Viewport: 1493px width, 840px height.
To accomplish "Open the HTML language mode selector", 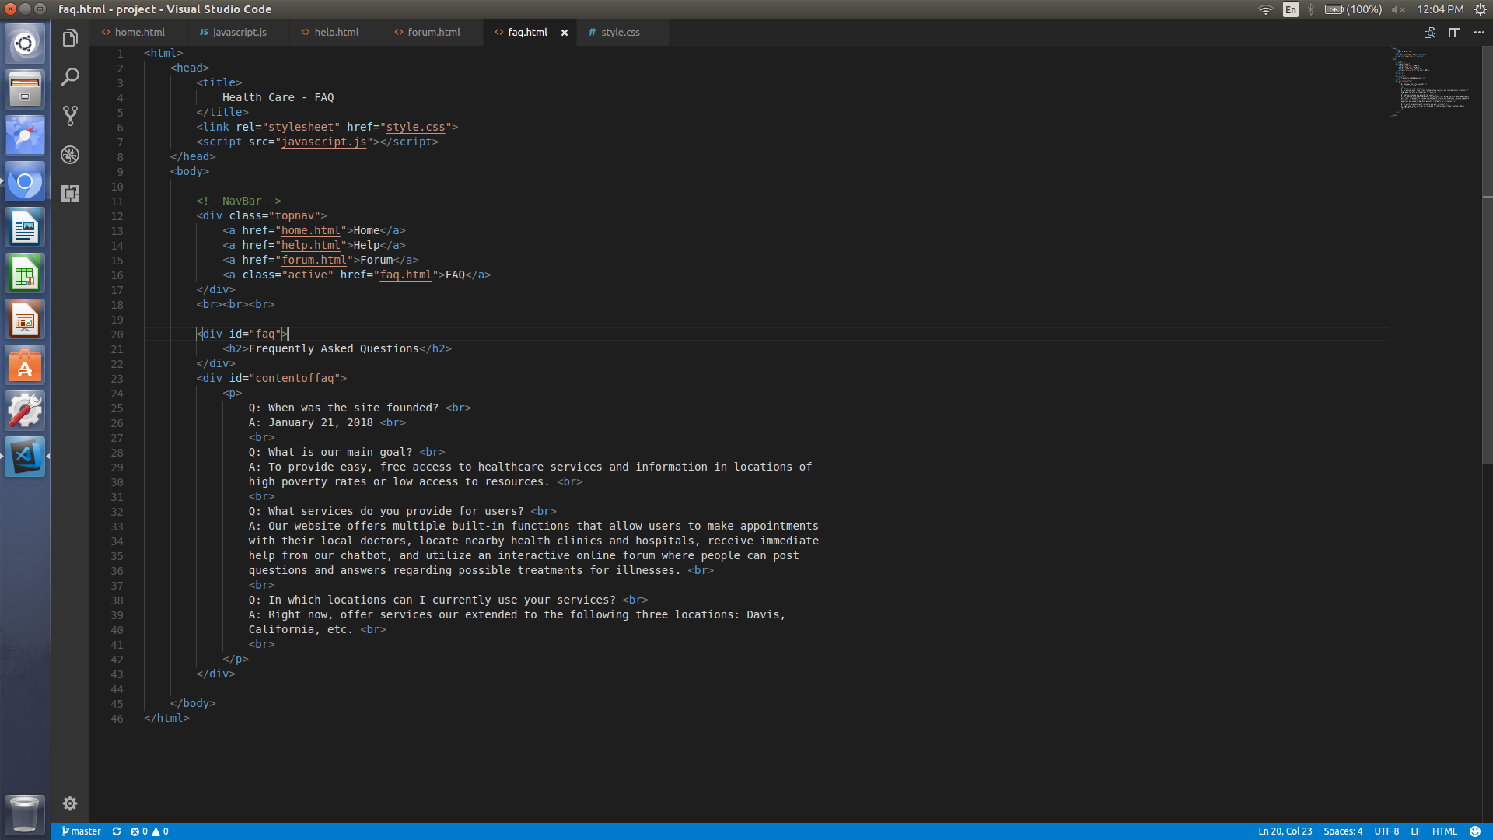I will 1444,831.
